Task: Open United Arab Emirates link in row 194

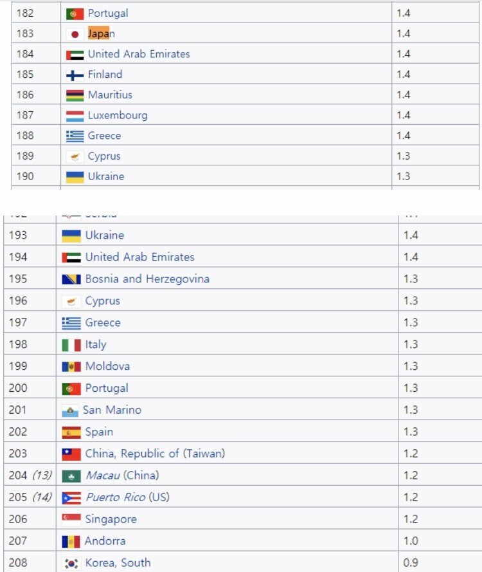Action: point(140,257)
